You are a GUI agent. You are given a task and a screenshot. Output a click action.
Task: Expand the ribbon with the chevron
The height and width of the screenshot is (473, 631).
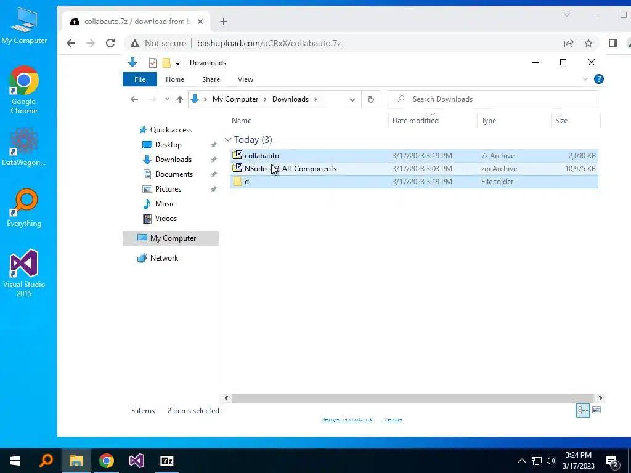coord(585,79)
